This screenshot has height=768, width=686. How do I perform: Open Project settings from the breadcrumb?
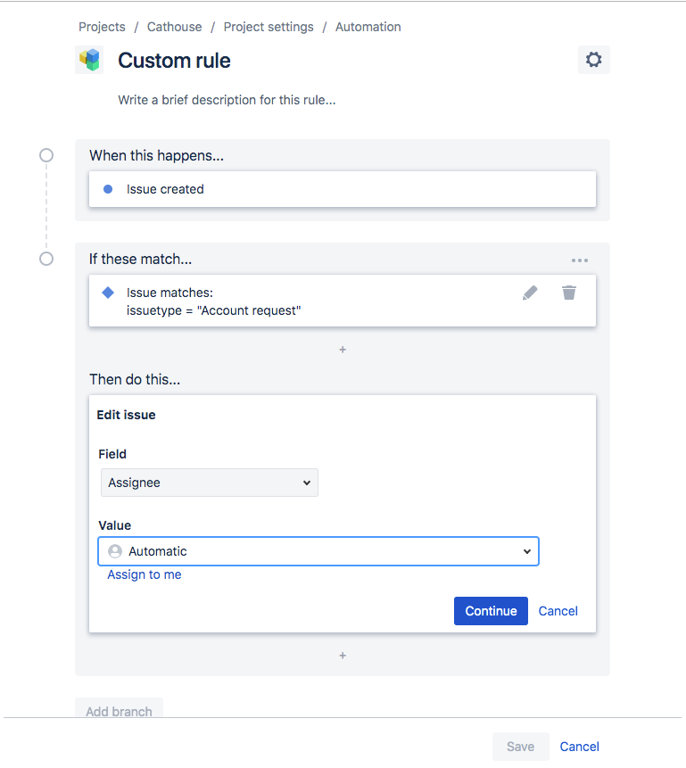click(268, 27)
